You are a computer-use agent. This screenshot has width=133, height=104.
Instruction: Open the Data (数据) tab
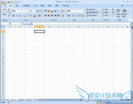click(x=42, y=6)
